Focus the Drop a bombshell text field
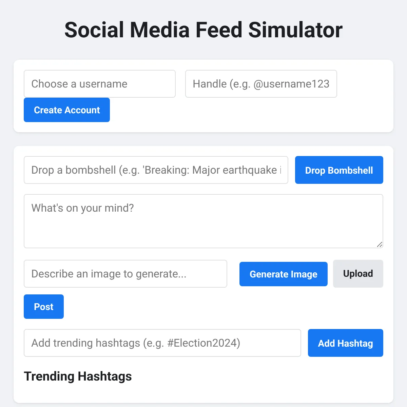 [x=156, y=170]
